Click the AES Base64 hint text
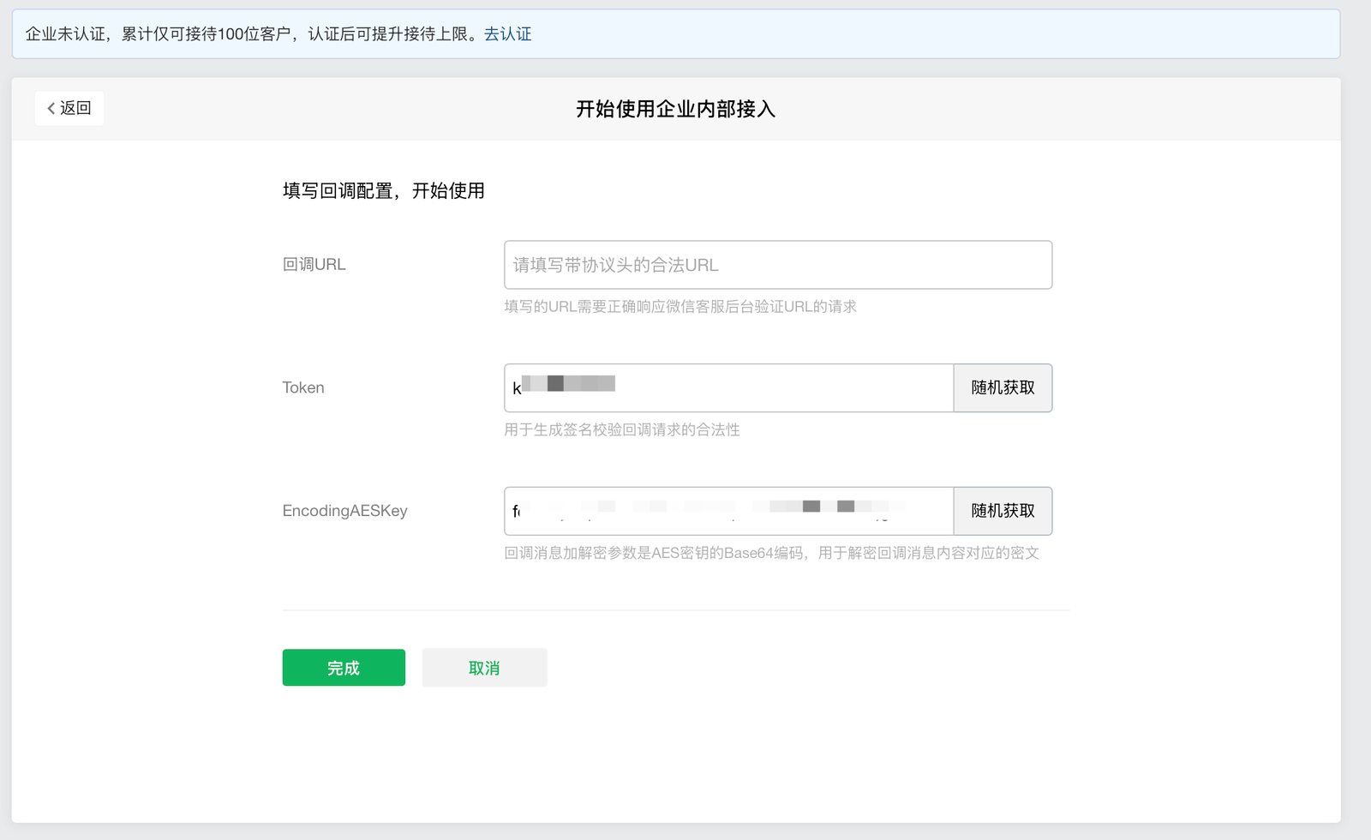The image size is (1371, 840). click(x=771, y=554)
